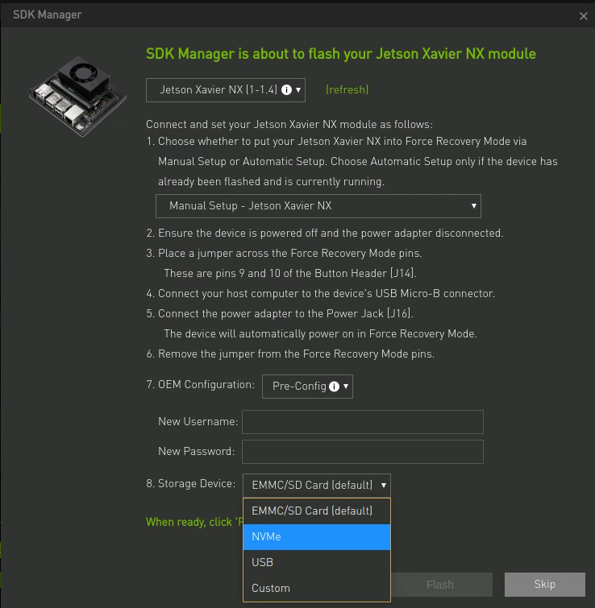This screenshot has width=595, height=608.
Task: Click step 6 'Remove the jumper' text
Action: (290, 354)
